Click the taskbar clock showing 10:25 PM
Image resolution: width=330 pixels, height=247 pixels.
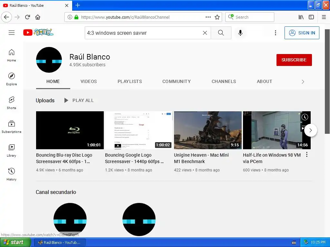[x=318, y=242]
